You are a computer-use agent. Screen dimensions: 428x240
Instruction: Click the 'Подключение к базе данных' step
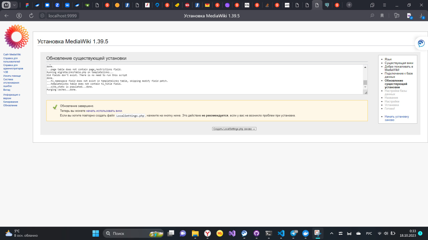click(399, 75)
